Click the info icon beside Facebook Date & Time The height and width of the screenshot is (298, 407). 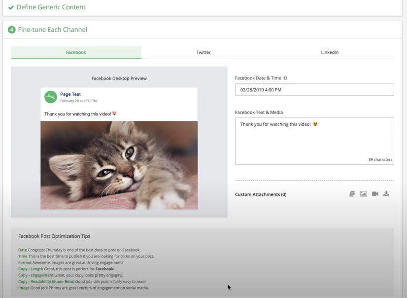pos(285,78)
